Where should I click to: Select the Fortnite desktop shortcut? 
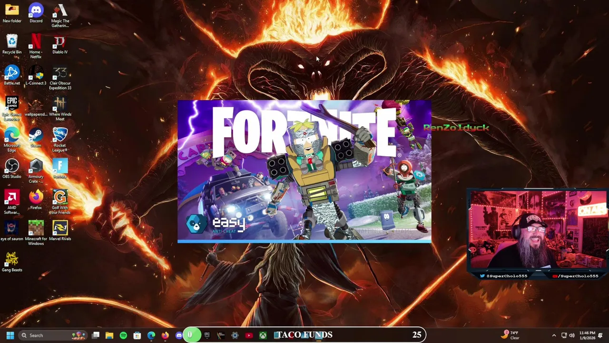click(x=60, y=169)
